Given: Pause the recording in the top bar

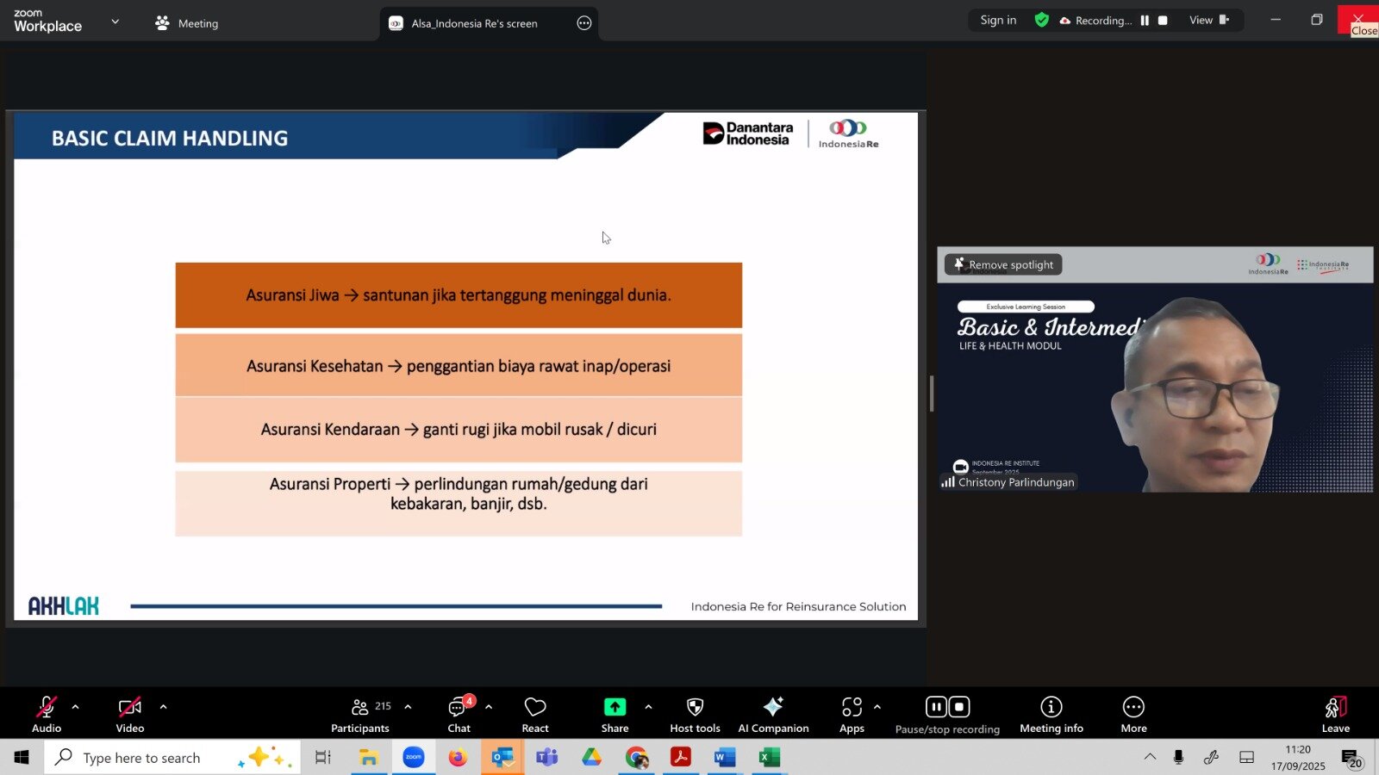Looking at the screenshot, I should pyautogui.click(x=1145, y=21).
